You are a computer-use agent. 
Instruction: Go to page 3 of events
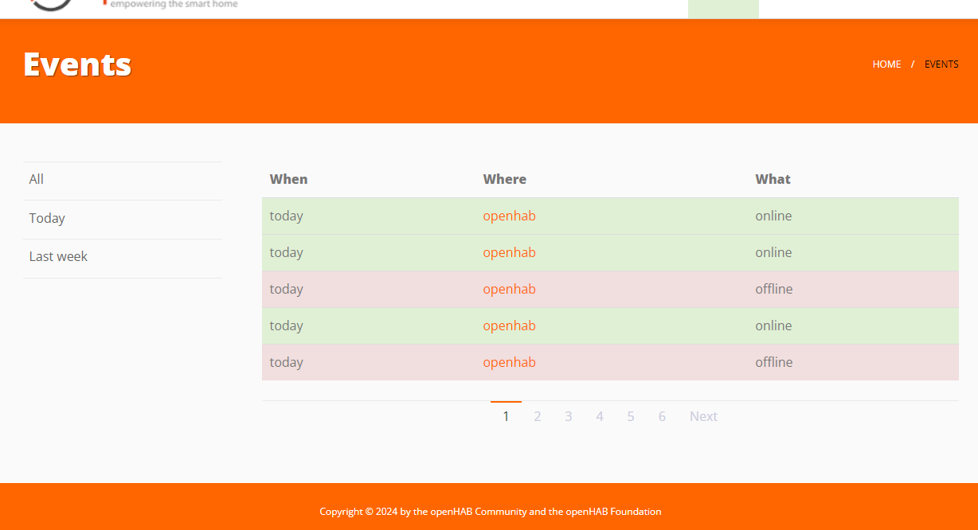click(569, 416)
